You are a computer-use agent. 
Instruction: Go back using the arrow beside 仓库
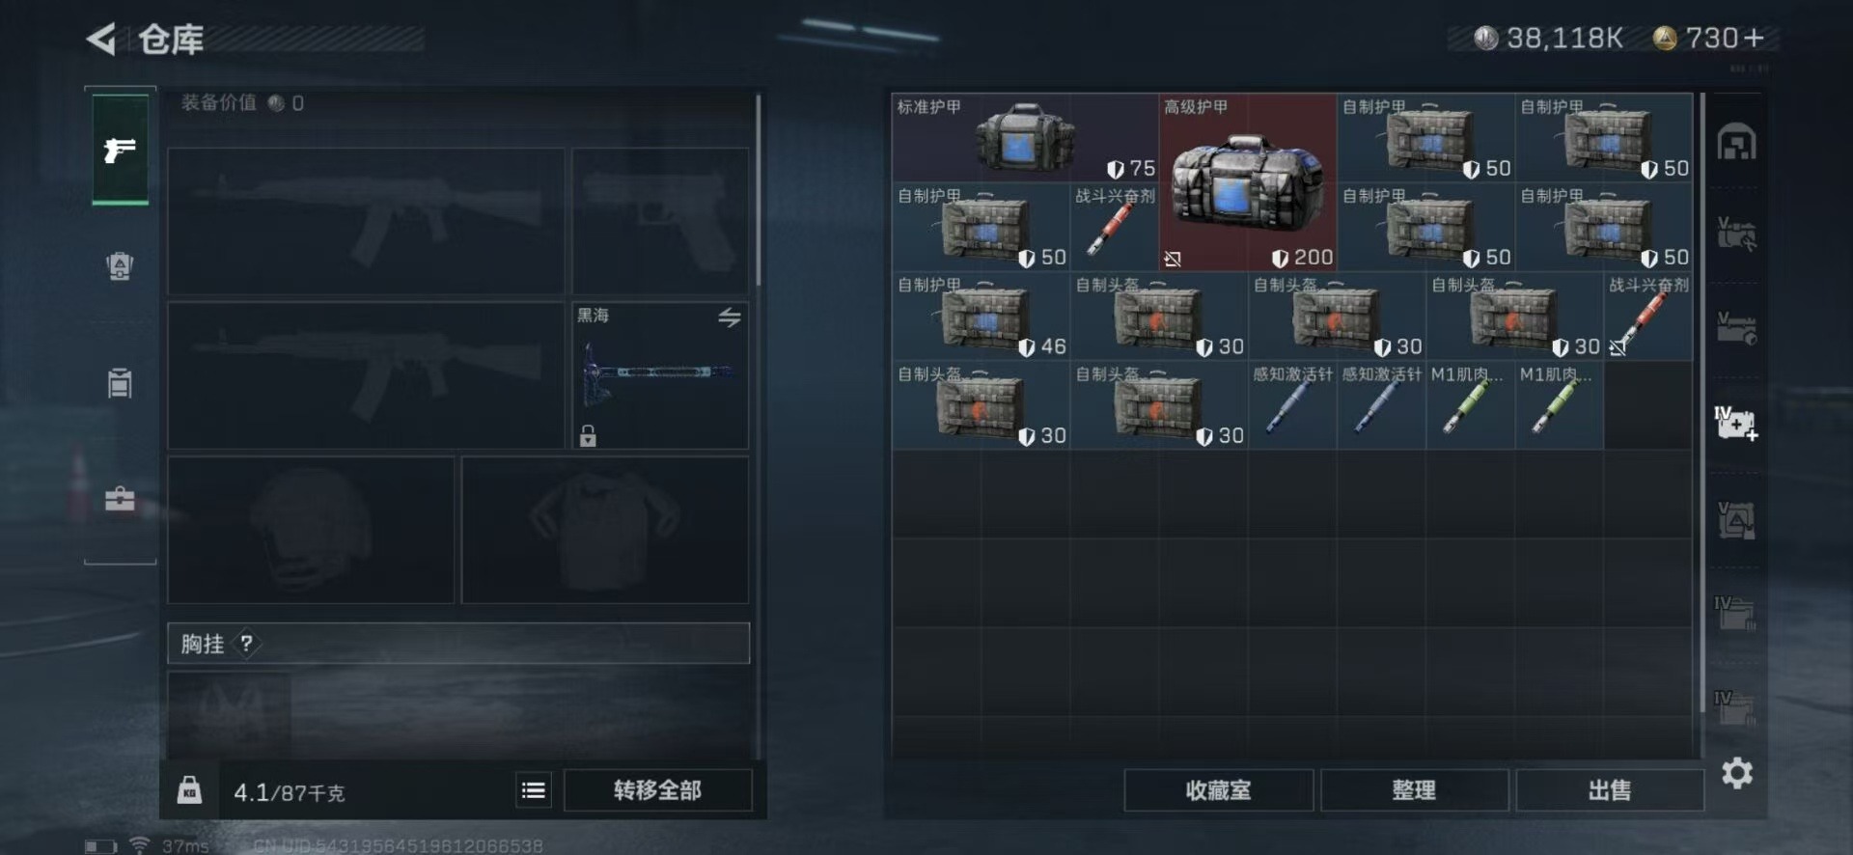coord(101,39)
